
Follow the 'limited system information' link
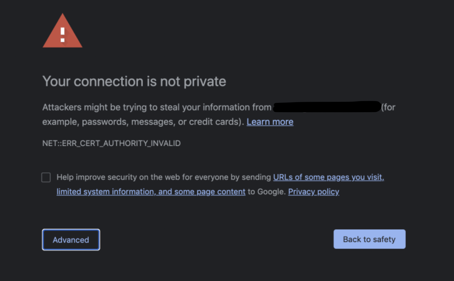point(106,192)
